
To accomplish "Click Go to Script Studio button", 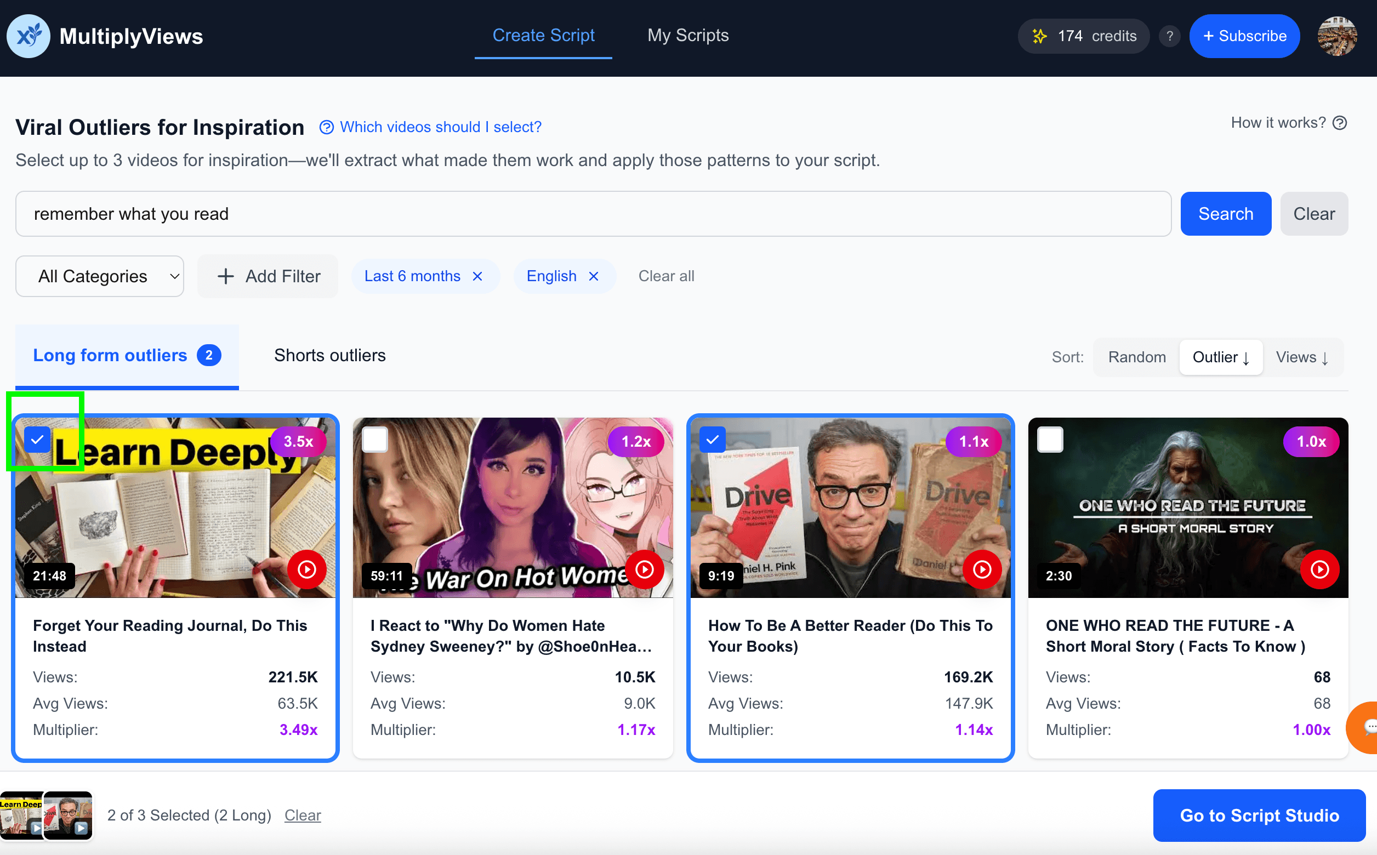I will pos(1259,815).
